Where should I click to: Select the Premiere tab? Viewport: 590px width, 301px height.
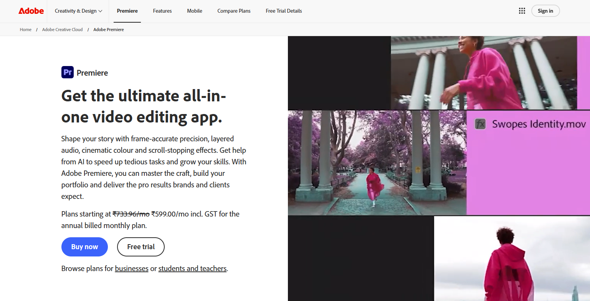127,11
